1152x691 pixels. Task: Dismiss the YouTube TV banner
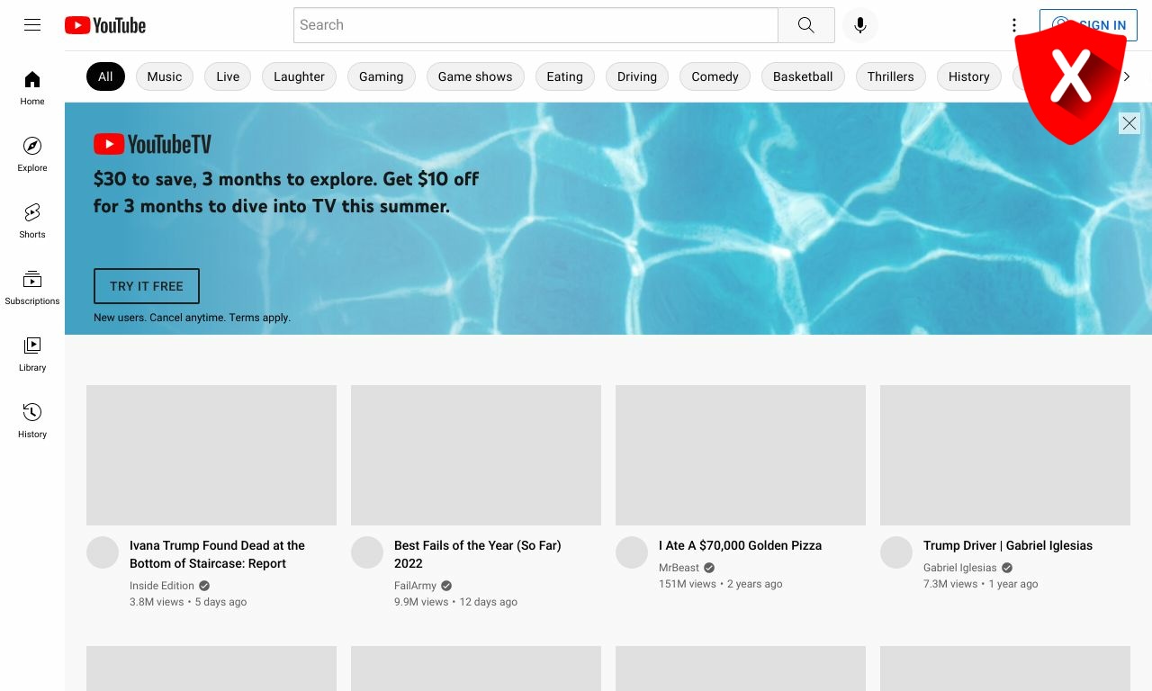[1129, 123]
